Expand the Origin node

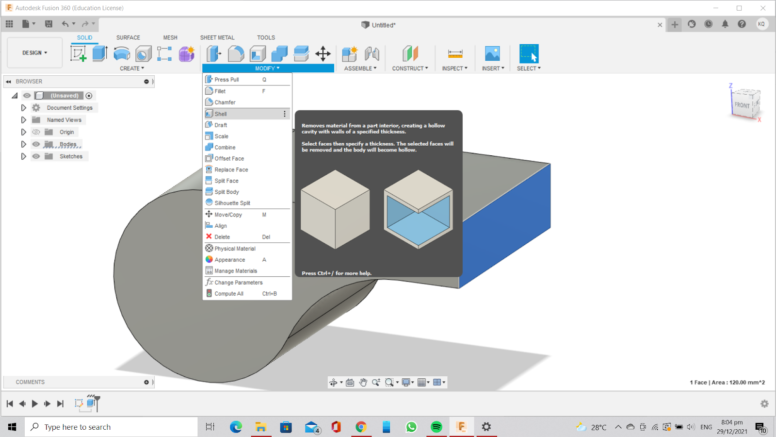click(23, 132)
